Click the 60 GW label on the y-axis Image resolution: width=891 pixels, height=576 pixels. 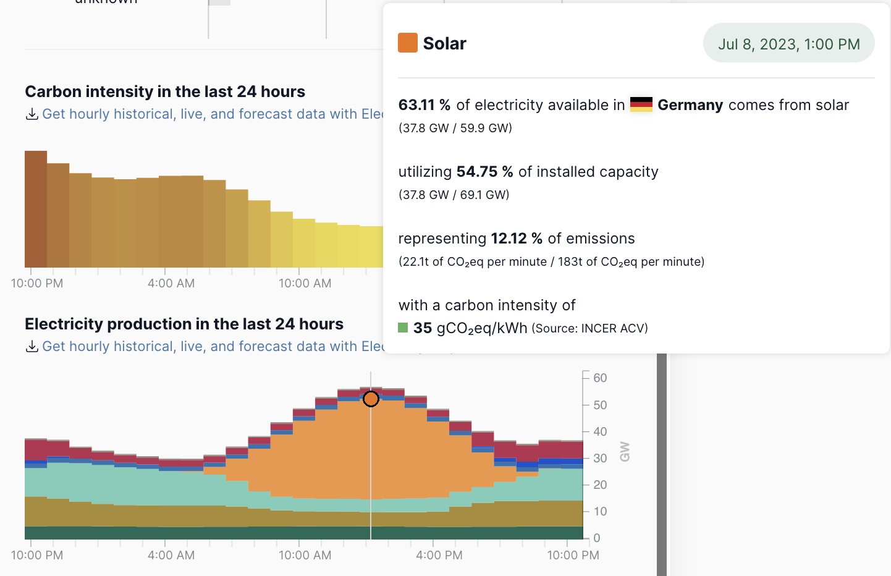tap(599, 378)
